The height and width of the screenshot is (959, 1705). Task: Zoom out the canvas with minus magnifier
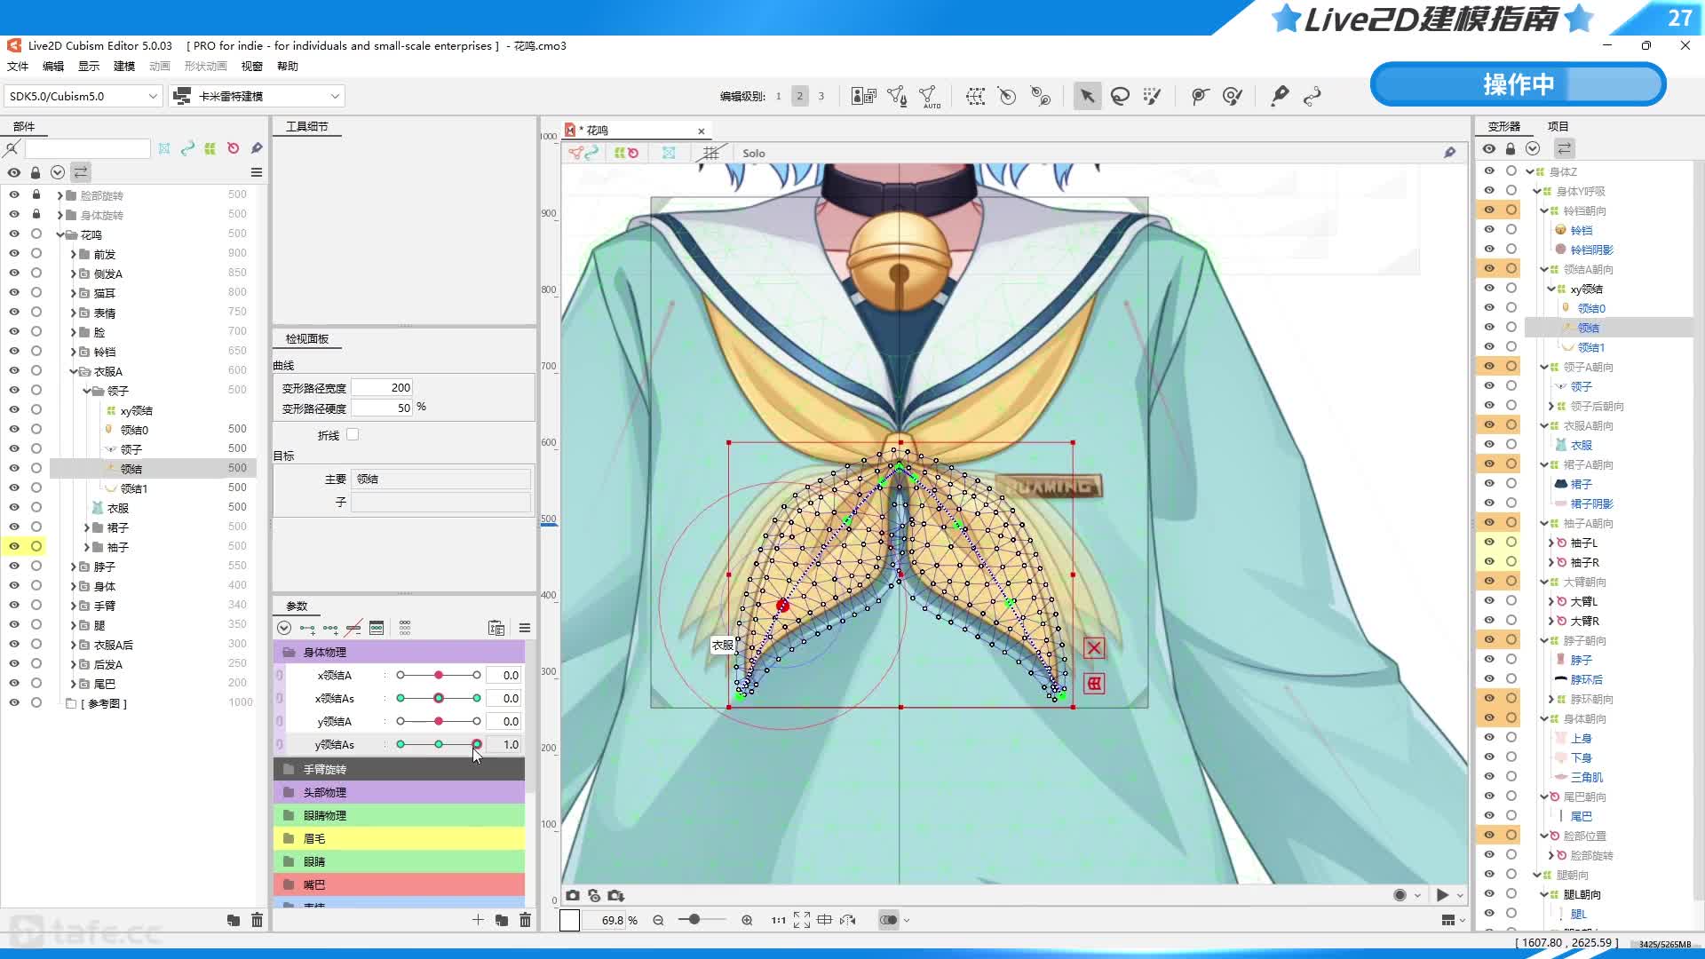[658, 920]
